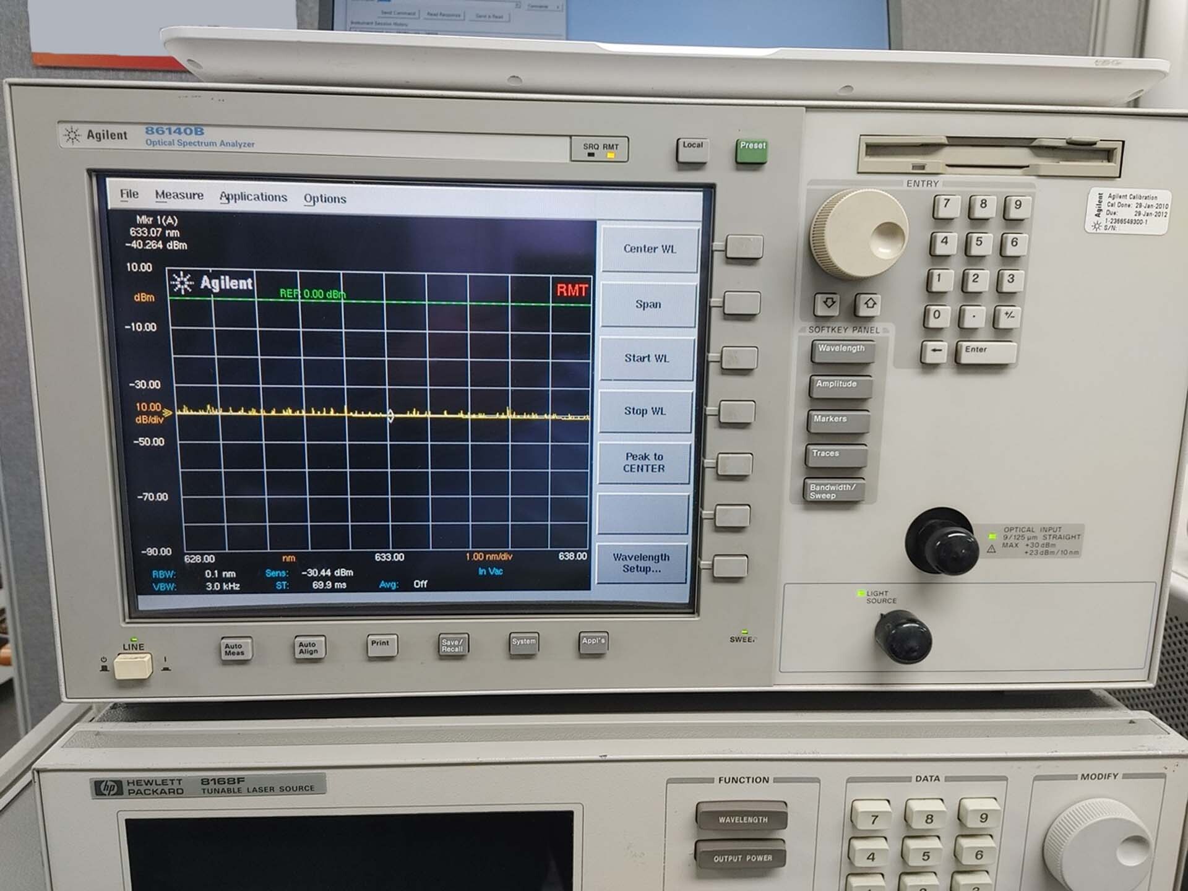Open the Measure menu
The height and width of the screenshot is (891, 1188).
pyautogui.click(x=179, y=195)
